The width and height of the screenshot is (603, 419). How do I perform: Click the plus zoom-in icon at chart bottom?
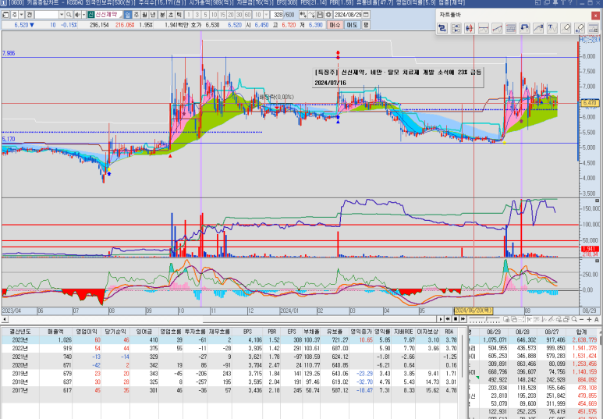(589, 319)
